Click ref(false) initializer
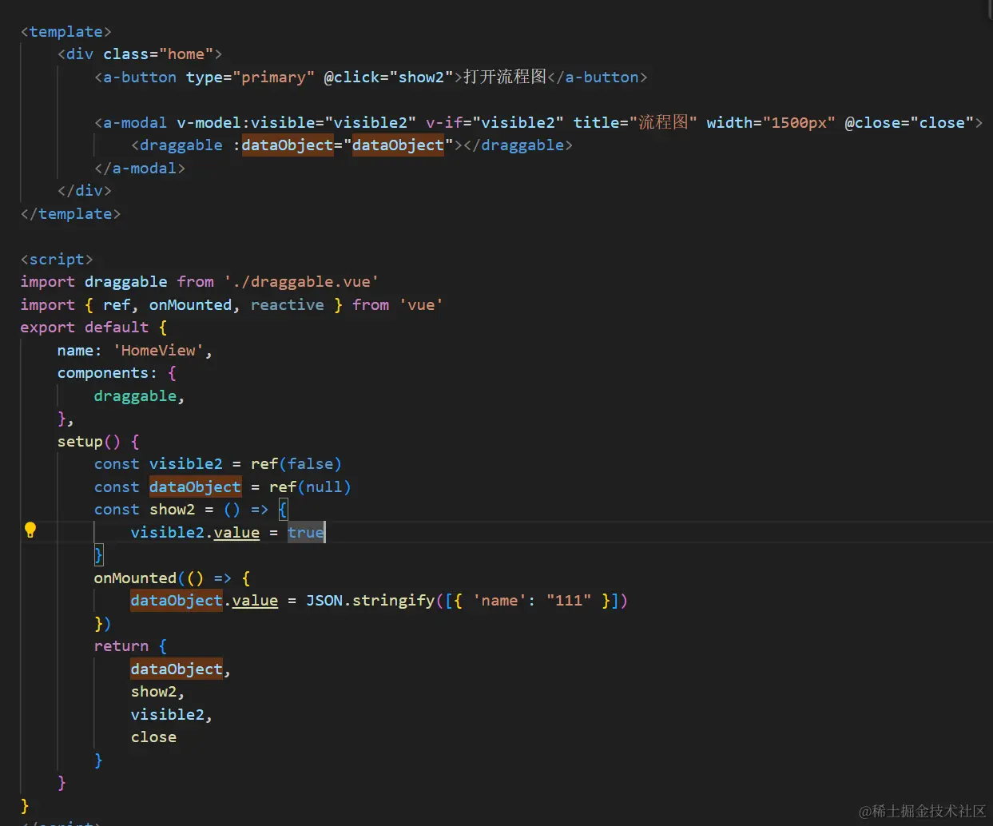The height and width of the screenshot is (826, 993). [x=296, y=464]
